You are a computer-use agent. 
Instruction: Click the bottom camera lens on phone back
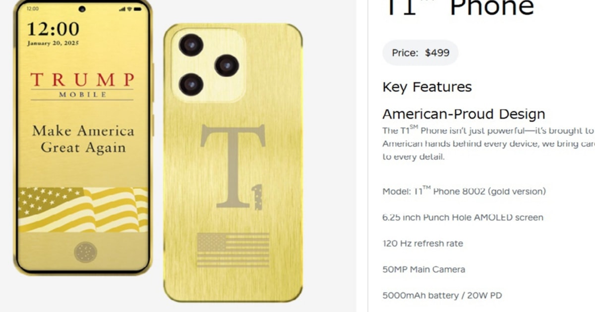coord(191,84)
